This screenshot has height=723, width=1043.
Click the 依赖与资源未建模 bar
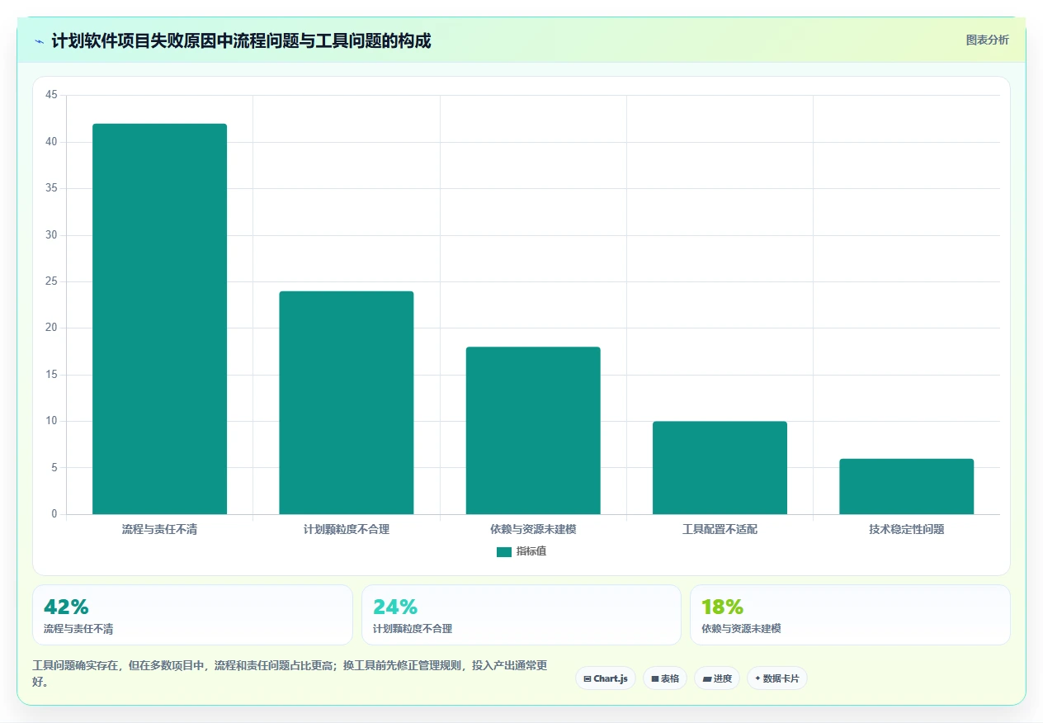click(533, 431)
